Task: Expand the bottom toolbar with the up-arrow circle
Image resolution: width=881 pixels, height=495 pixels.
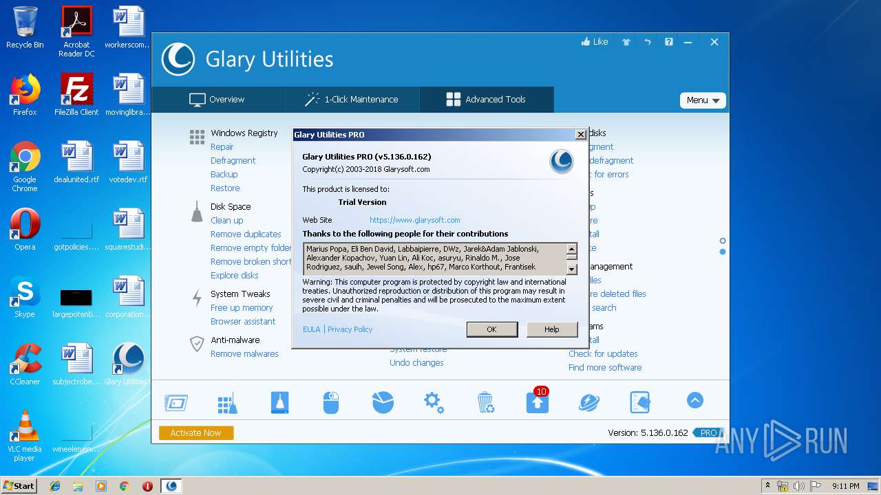Action: coord(695,400)
